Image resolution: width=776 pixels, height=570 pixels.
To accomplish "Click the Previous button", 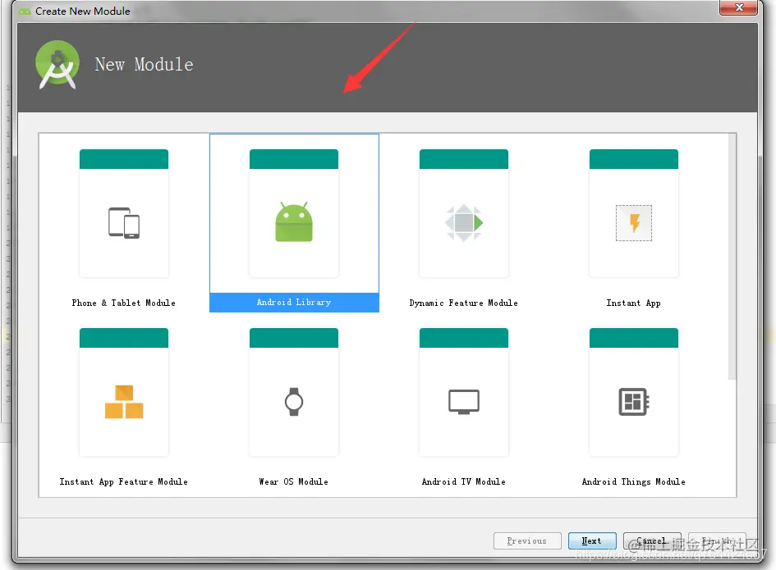I will click(x=527, y=540).
